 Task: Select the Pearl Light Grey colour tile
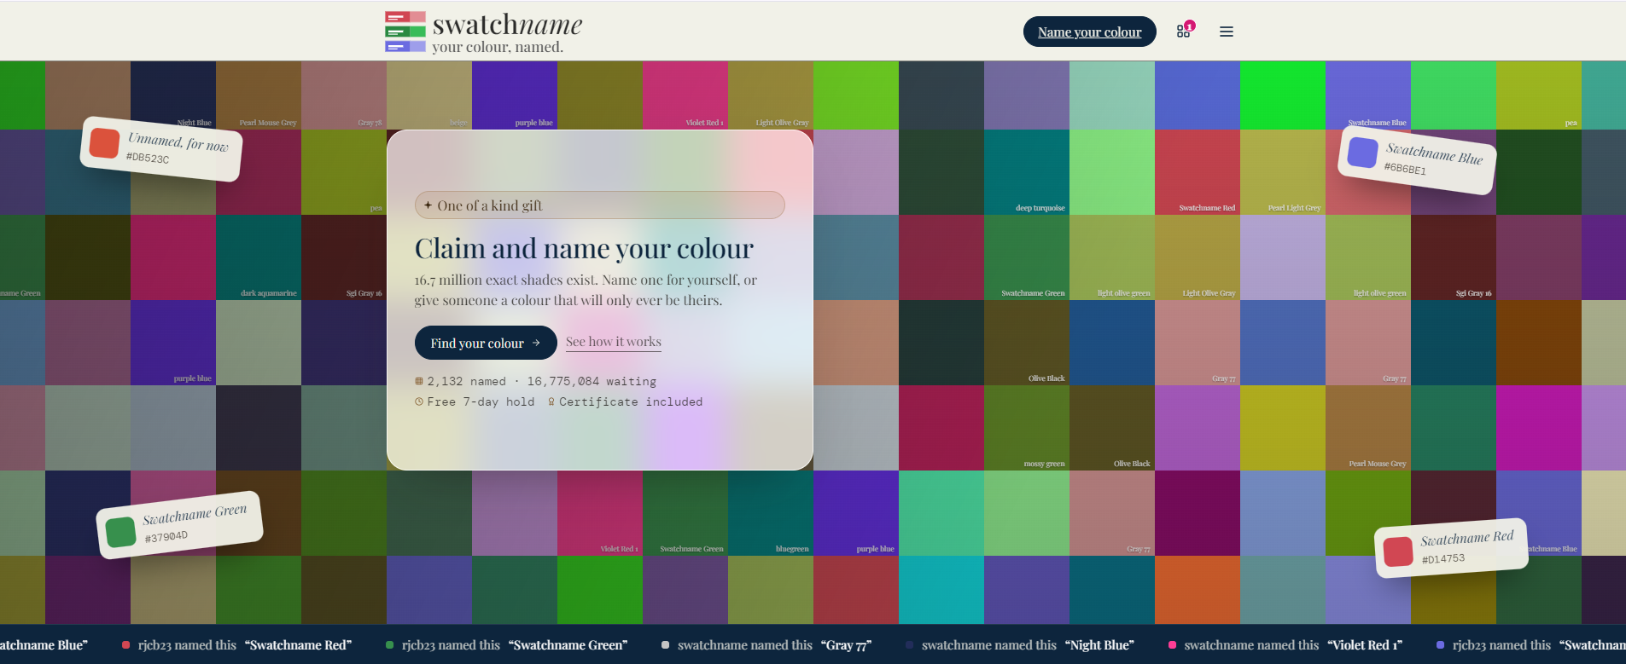point(1283,171)
